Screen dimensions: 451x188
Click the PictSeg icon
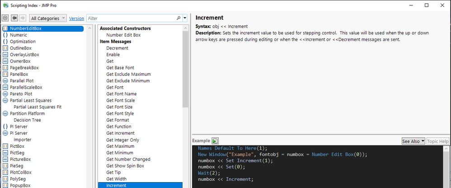click(5, 153)
